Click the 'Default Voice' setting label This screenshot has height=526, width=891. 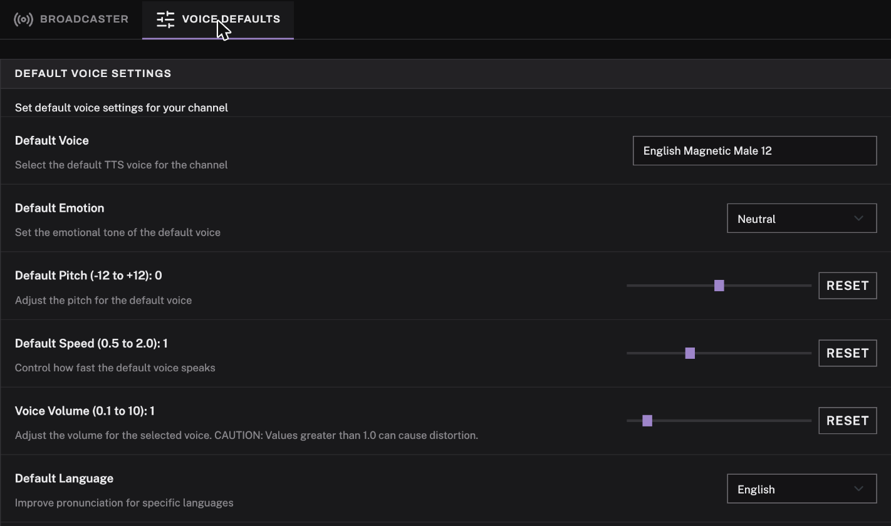52,140
